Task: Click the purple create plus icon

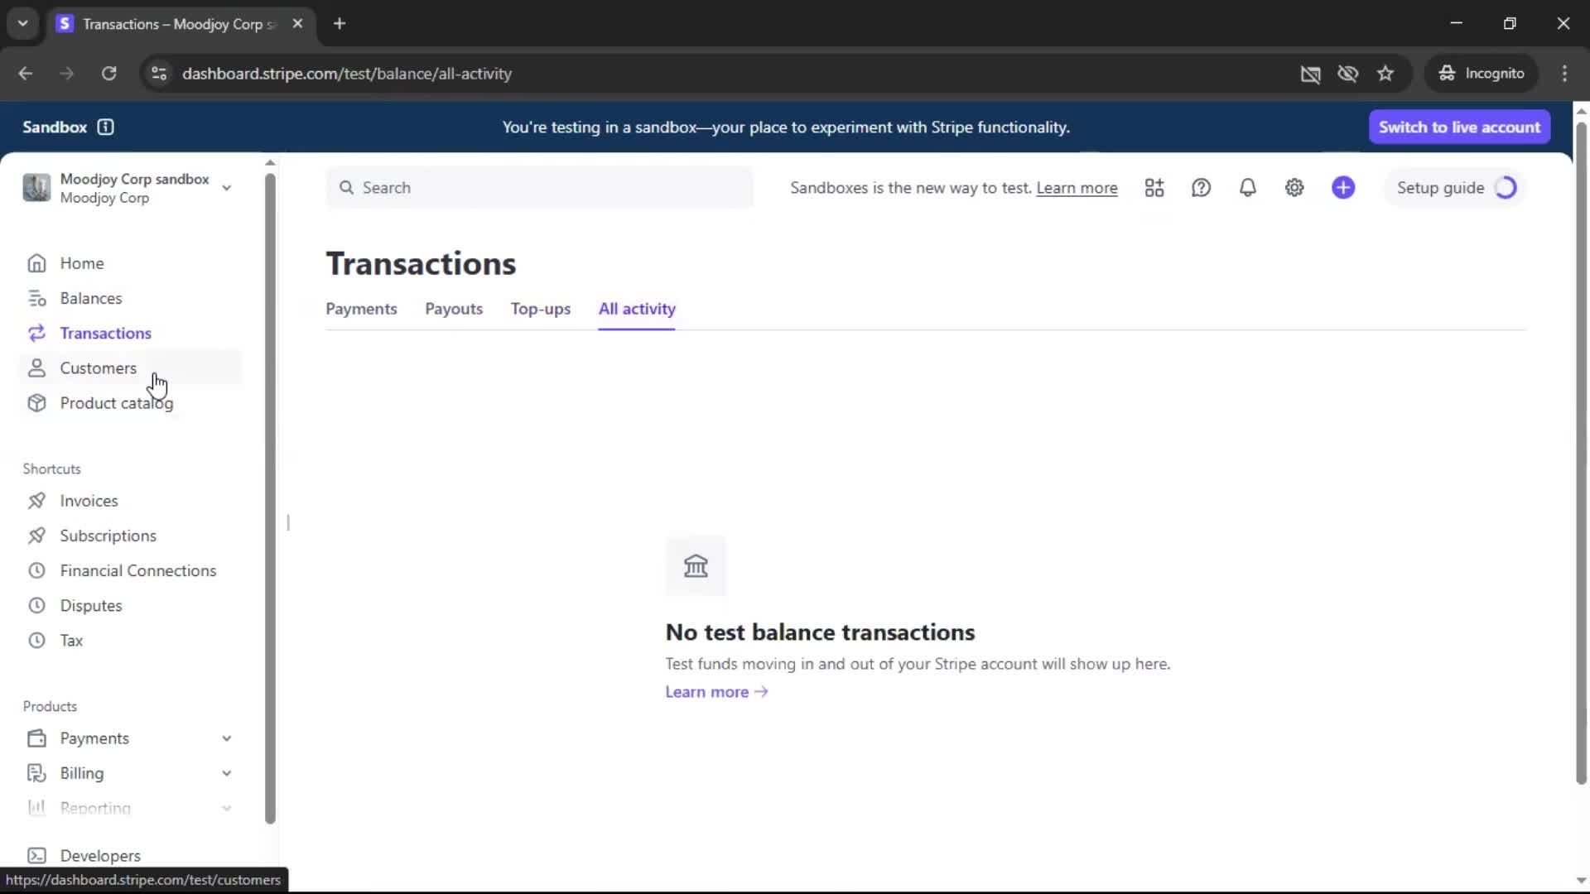Action: (x=1343, y=188)
